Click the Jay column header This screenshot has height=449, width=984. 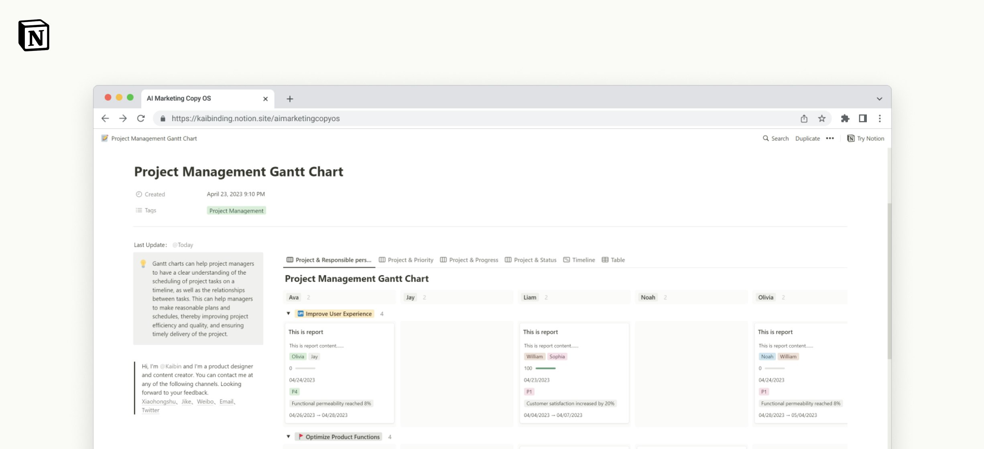click(x=410, y=297)
